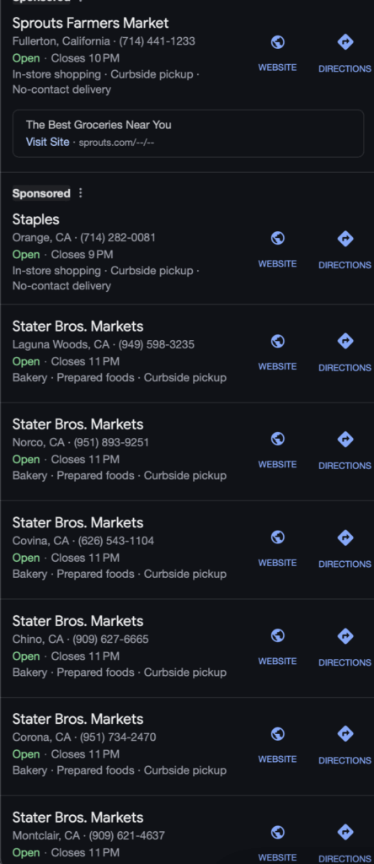Open website for Stater Bros. Montclair

tap(278, 843)
